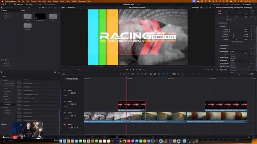Collapse the Open FX tree node
This screenshot has width=257, height=144.
click(2, 97)
